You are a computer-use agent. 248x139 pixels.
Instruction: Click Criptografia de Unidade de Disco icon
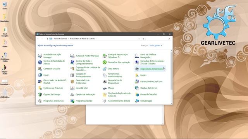[x=72, y=69]
